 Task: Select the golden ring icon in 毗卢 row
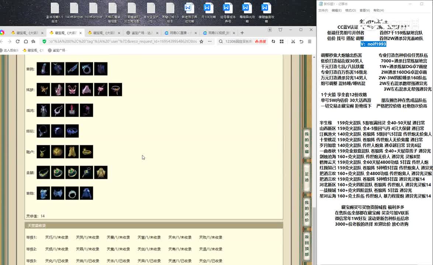click(x=86, y=152)
